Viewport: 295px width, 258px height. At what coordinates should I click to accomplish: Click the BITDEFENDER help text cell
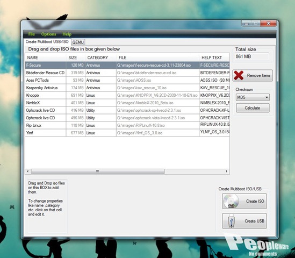(214, 73)
